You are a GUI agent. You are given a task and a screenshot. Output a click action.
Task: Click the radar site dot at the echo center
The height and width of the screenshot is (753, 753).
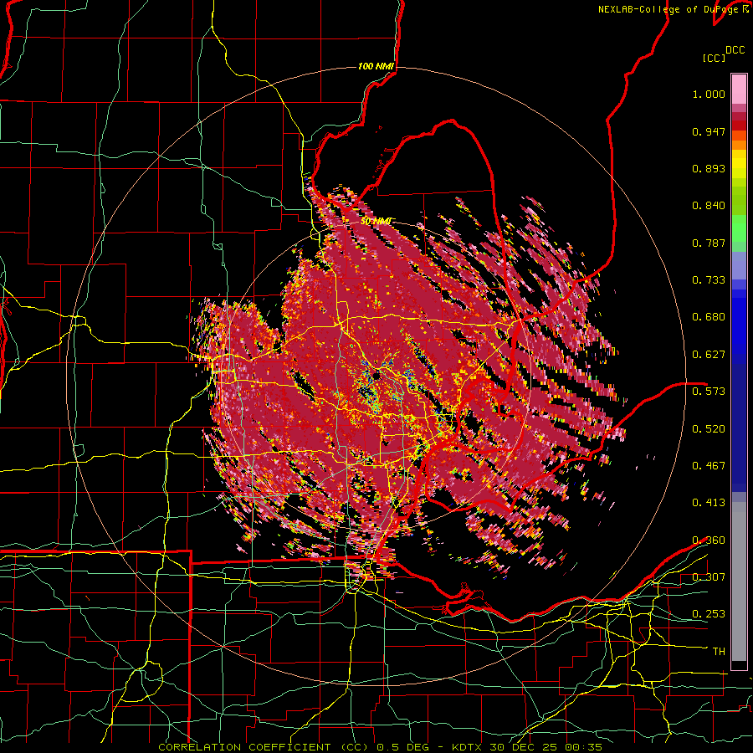(376, 375)
